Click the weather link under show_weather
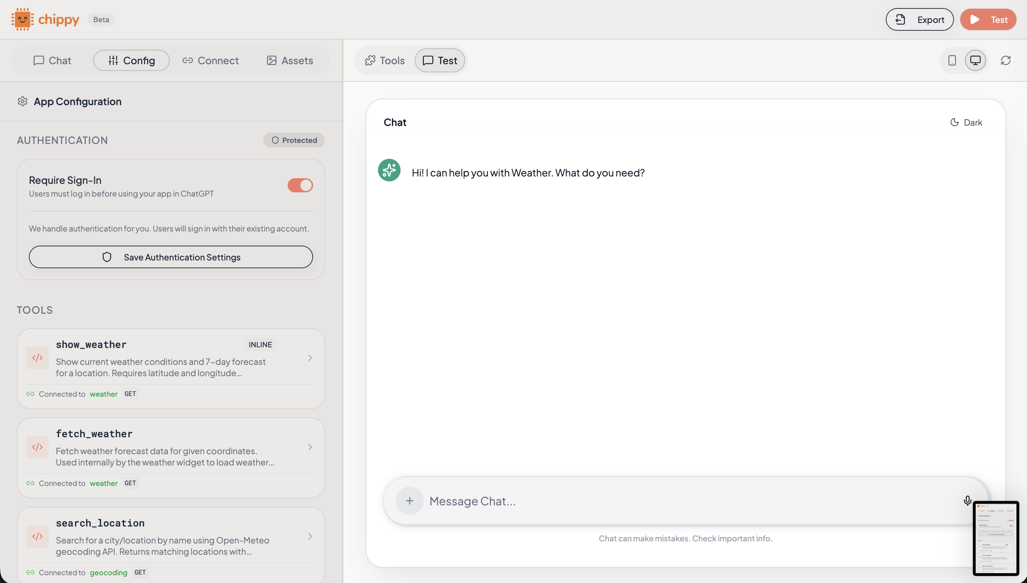The height and width of the screenshot is (583, 1027). [x=104, y=394]
